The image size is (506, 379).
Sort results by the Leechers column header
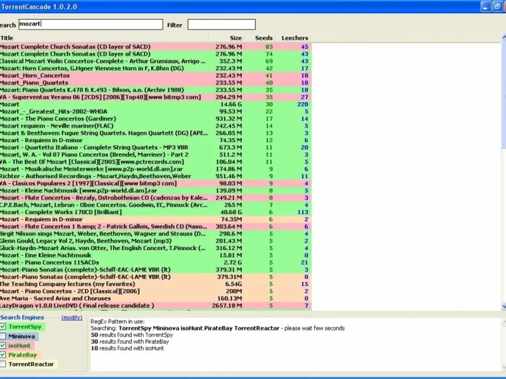(295, 38)
